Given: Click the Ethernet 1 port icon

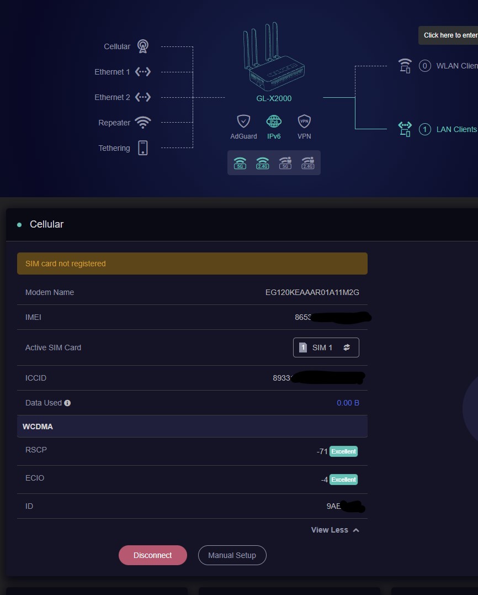Looking at the screenshot, I should (143, 72).
